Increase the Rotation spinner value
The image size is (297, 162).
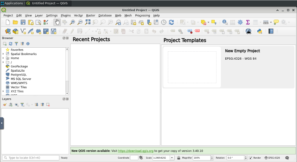point(246,157)
